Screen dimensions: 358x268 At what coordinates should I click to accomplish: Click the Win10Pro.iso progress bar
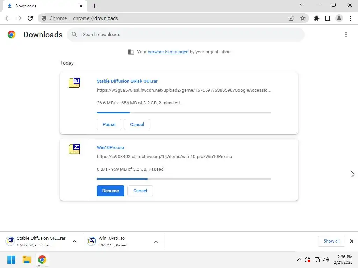coord(184,179)
